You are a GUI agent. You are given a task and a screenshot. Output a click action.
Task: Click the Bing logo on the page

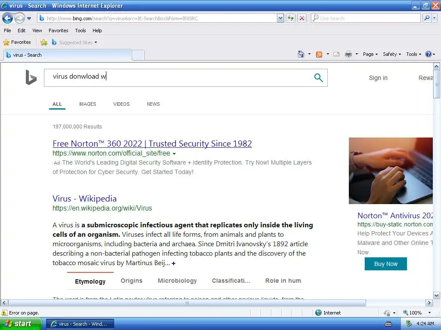(31, 77)
